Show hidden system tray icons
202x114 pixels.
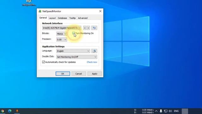pyautogui.click(x=156, y=111)
